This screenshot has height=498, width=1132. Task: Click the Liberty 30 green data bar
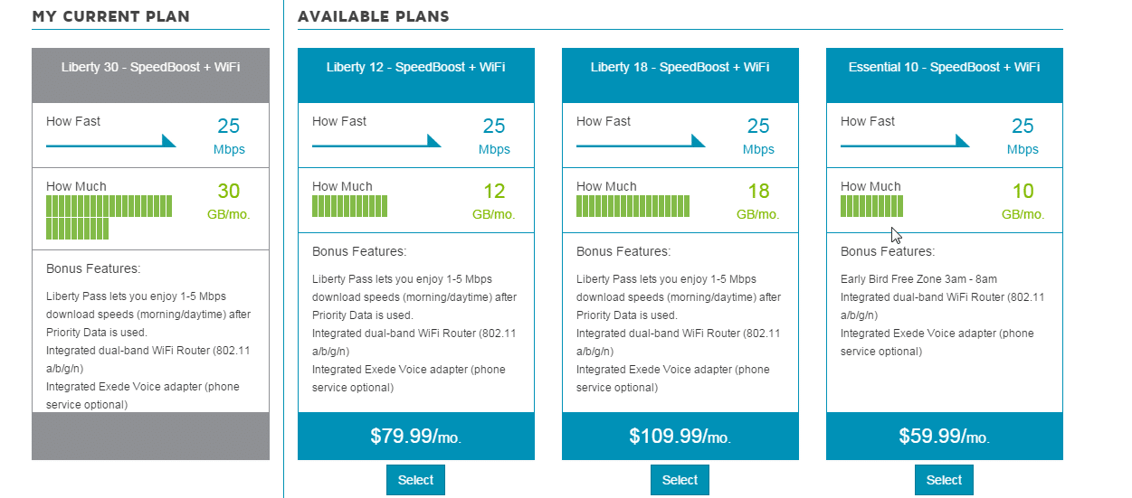click(x=108, y=217)
